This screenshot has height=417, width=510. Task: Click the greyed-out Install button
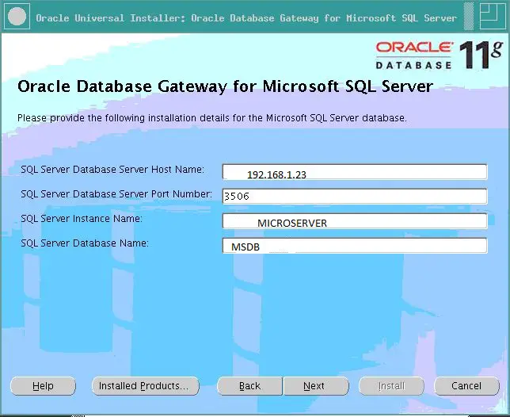coord(391,386)
